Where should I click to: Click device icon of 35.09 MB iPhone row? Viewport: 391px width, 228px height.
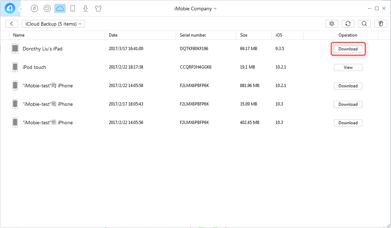click(x=15, y=104)
